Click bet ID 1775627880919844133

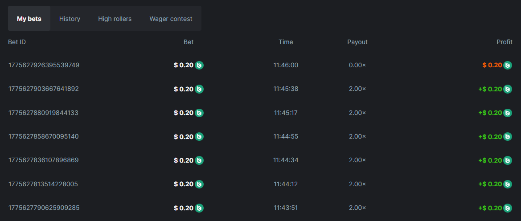click(43, 113)
